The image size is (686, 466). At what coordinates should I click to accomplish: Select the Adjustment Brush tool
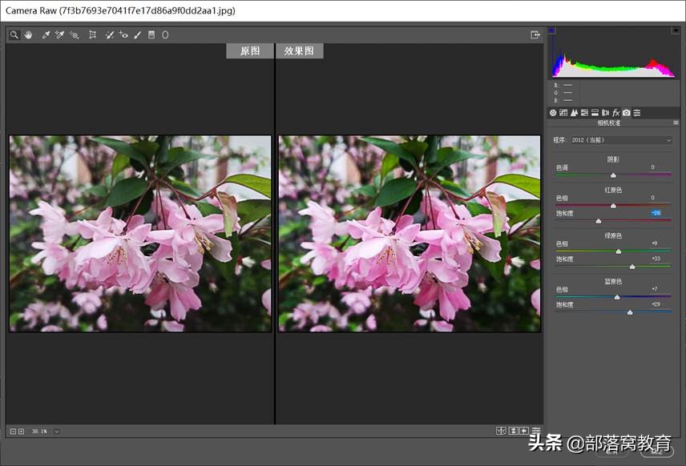click(x=137, y=34)
